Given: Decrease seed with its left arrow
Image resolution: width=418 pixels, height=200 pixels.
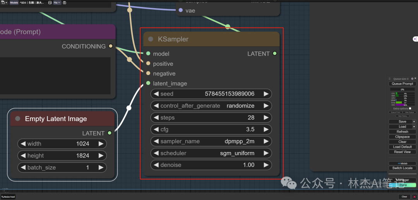Looking at the screenshot, I should click(x=156, y=94).
